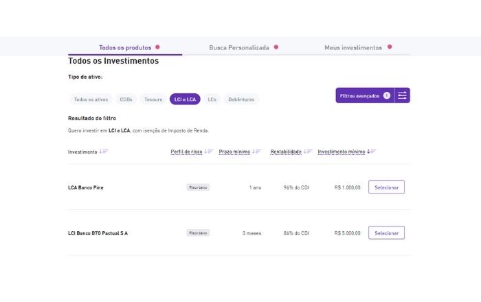Click sort icon beside Perfil de risco

pos(210,151)
